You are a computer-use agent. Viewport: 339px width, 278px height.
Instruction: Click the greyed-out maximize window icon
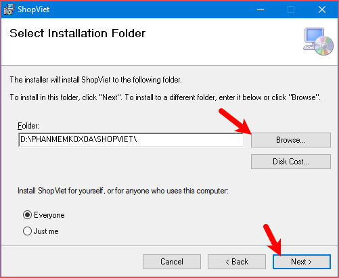click(x=291, y=9)
